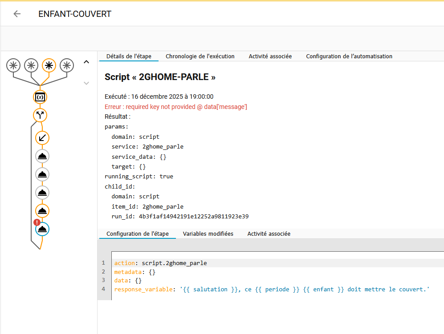Screen dimensions: 444x334
Task: Select the choose branch node
Action: point(40,115)
